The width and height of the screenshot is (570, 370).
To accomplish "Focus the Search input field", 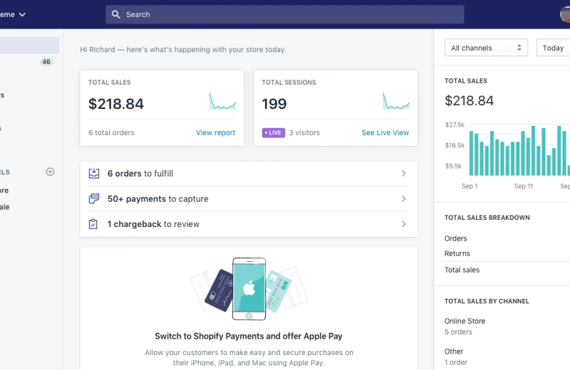I will (284, 14).
